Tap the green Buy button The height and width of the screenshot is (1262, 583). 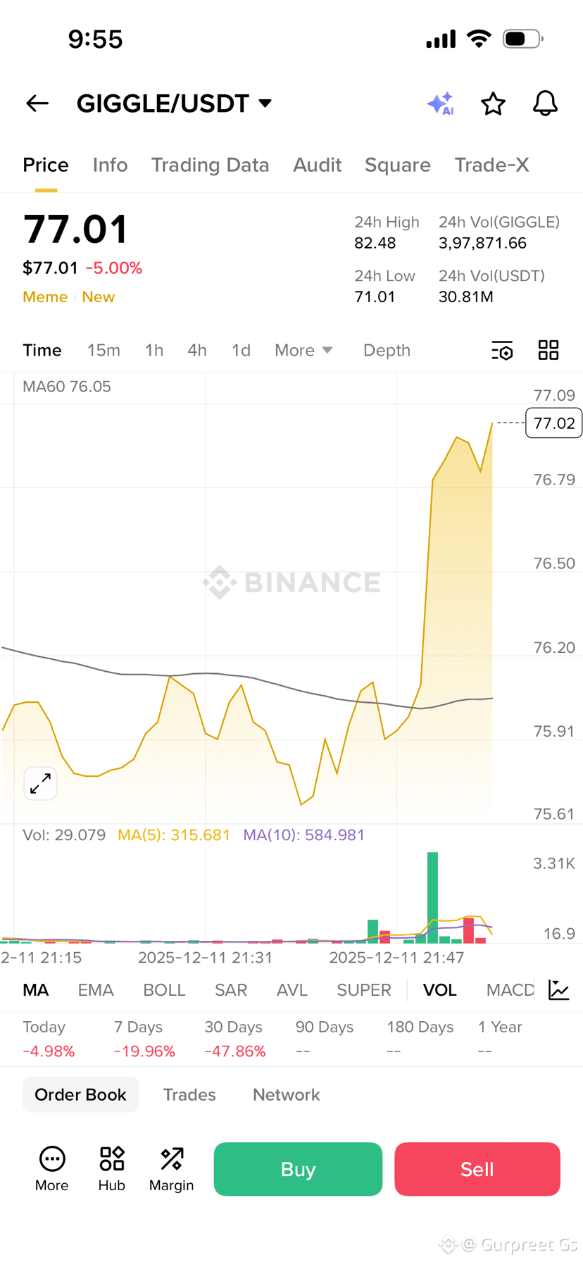tap(298, 1169)
